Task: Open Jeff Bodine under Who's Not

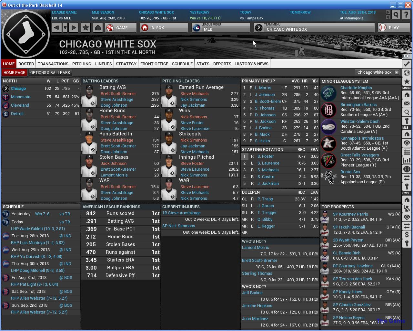Action: pyautogui.click(x=252, y=293)
